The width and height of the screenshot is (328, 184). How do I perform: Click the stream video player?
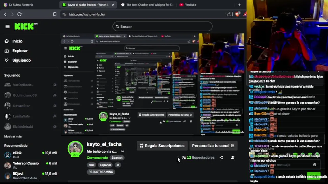point(153,84)
